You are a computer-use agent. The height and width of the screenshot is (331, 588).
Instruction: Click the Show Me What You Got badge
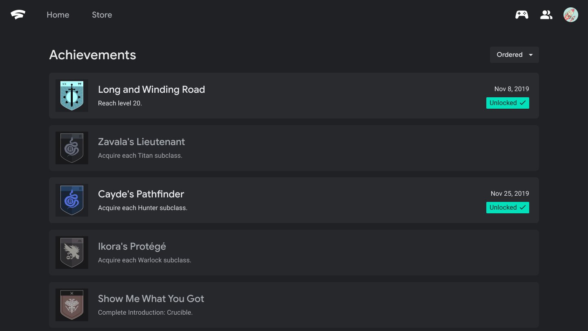[x=72, y=305]
